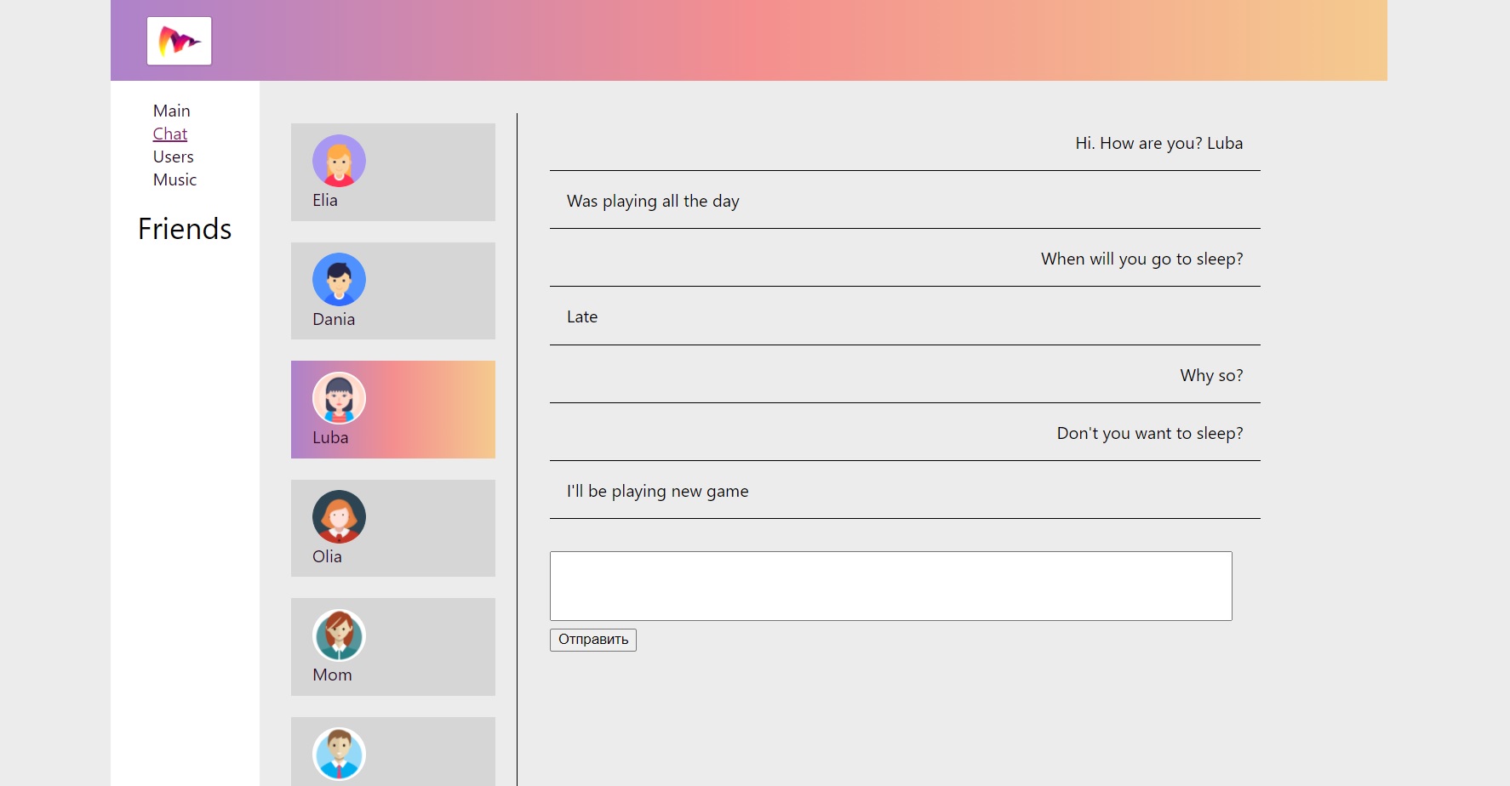Click message 'I'll be playing new game'
1510x786 pixels.
(x=658, y=492)
